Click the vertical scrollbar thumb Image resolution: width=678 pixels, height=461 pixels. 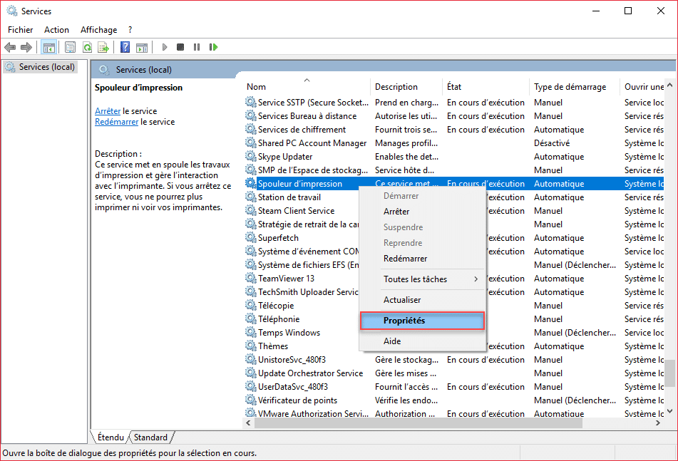point(669,373)
